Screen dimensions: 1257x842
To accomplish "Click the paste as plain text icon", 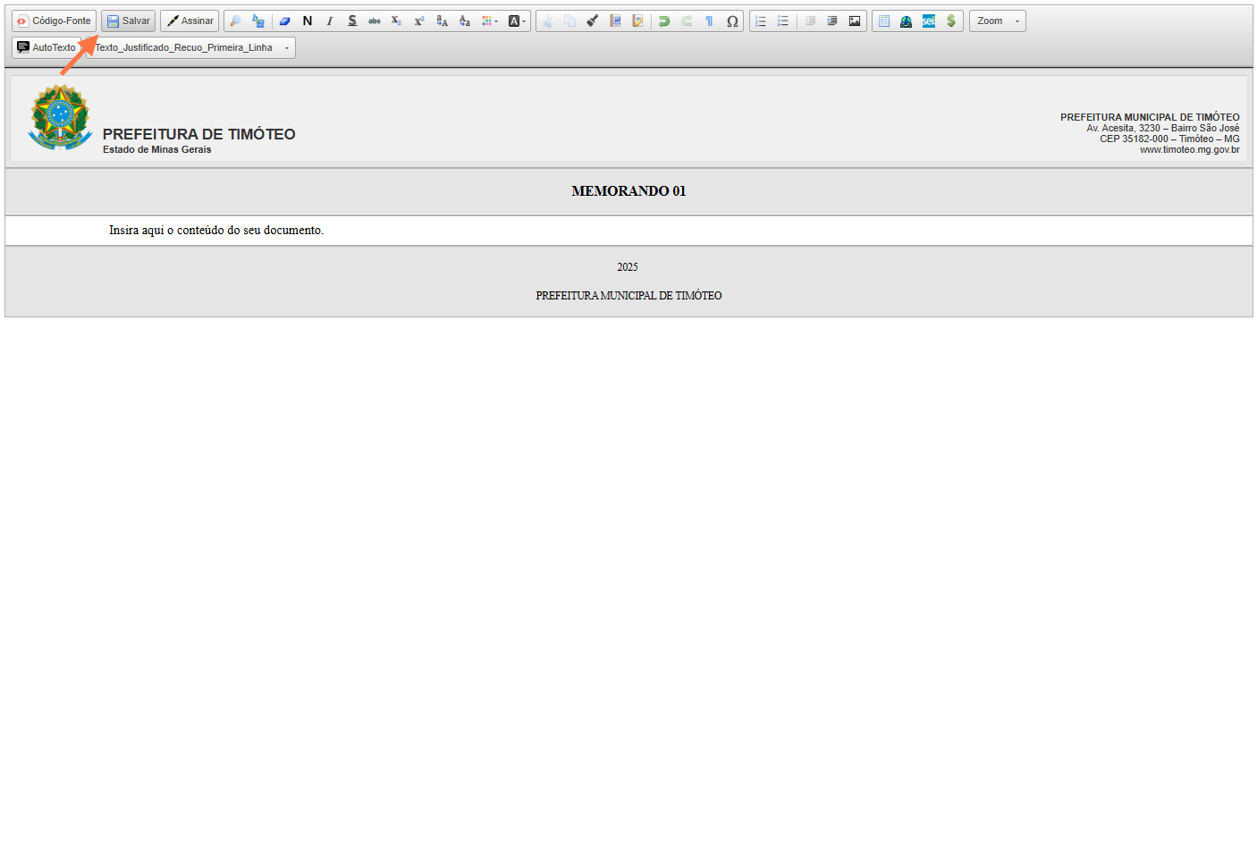I will pyautogui.click(x=637, y=21).
